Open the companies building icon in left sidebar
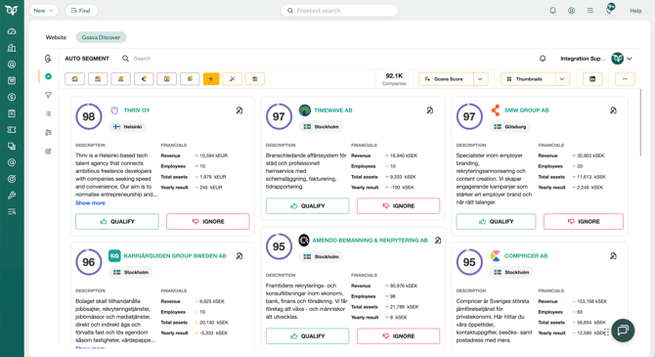The height and width of the screenshot is (357, 655). (x=12, y=48)
